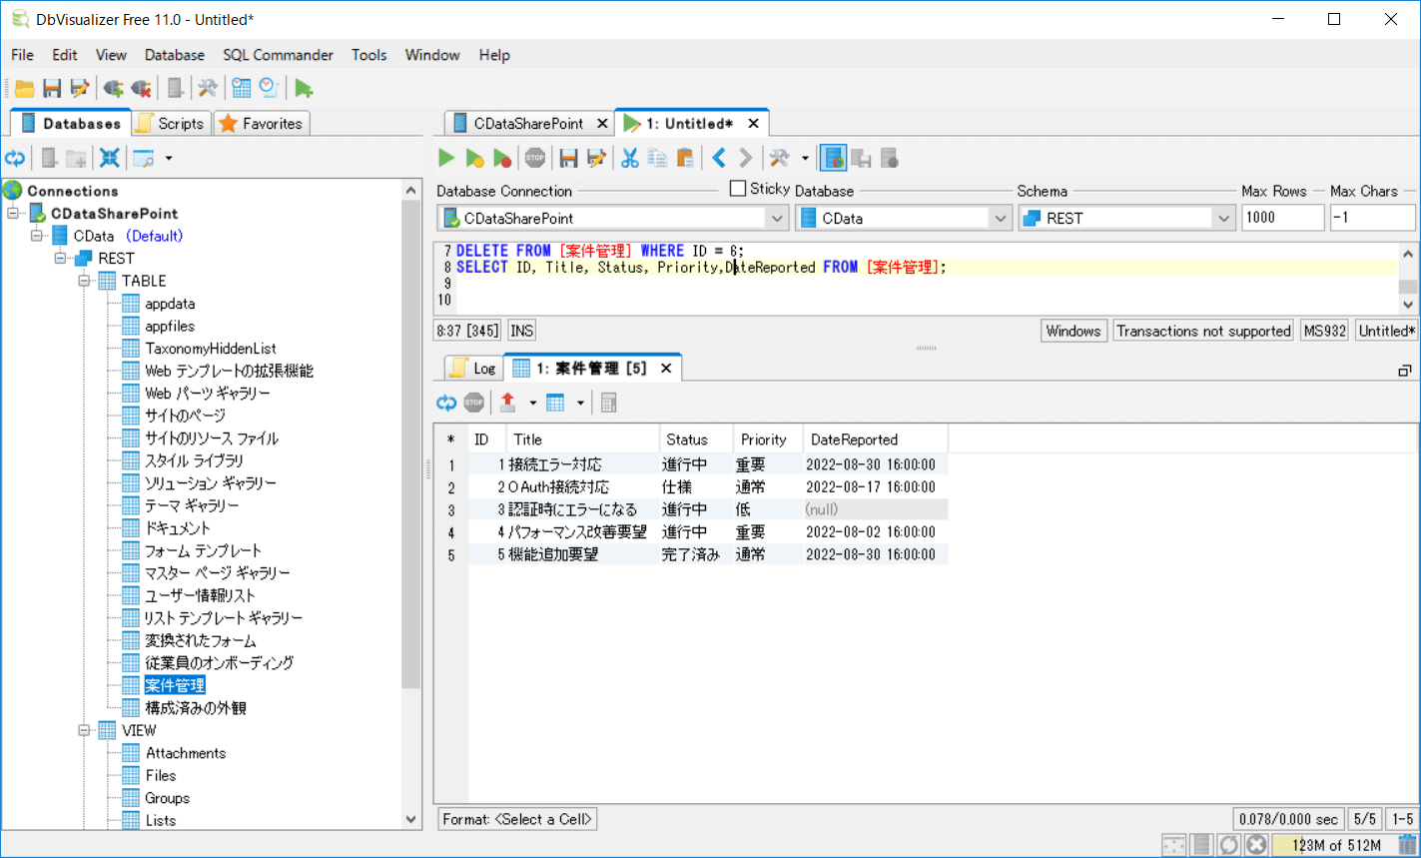Click the garbage collection trash can icon
The image size is (1421, 858).
point(1406,845)
